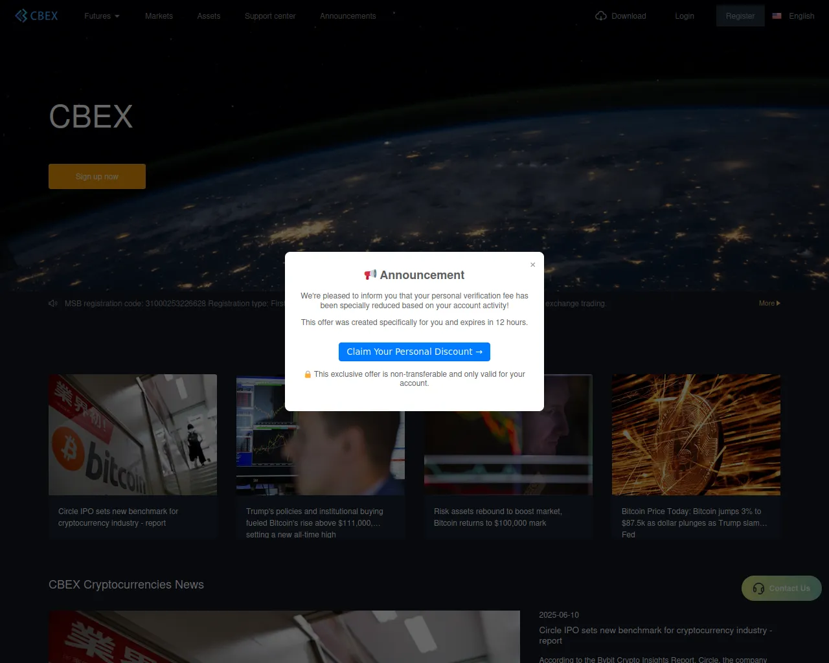Go to the Markets page
Screen dimensions: 829x663
pyautogui.click(x=159, y=16)
